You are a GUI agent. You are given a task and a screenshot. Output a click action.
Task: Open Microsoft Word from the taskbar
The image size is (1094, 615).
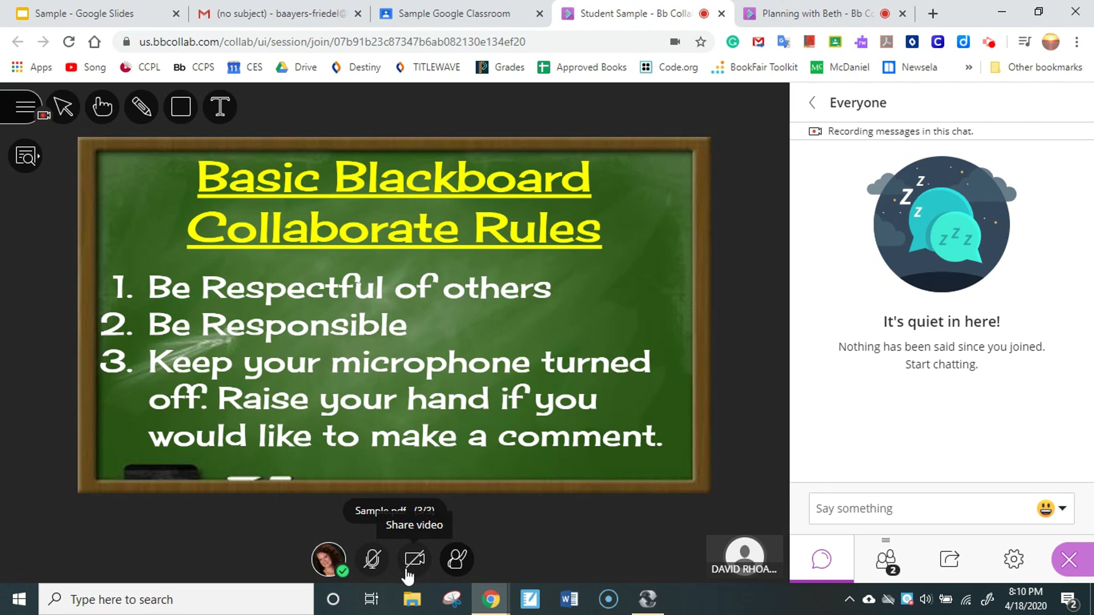pyautogui.click(x=569, y=599)
